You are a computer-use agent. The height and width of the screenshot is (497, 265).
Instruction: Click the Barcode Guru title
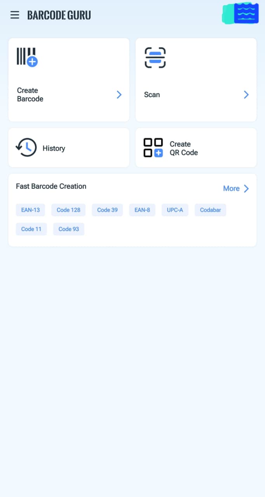59,15
